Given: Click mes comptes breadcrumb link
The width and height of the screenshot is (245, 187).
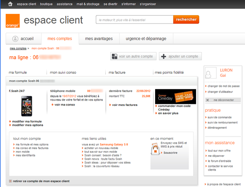Looking at the screenshot, I should (x=18, y=48).
